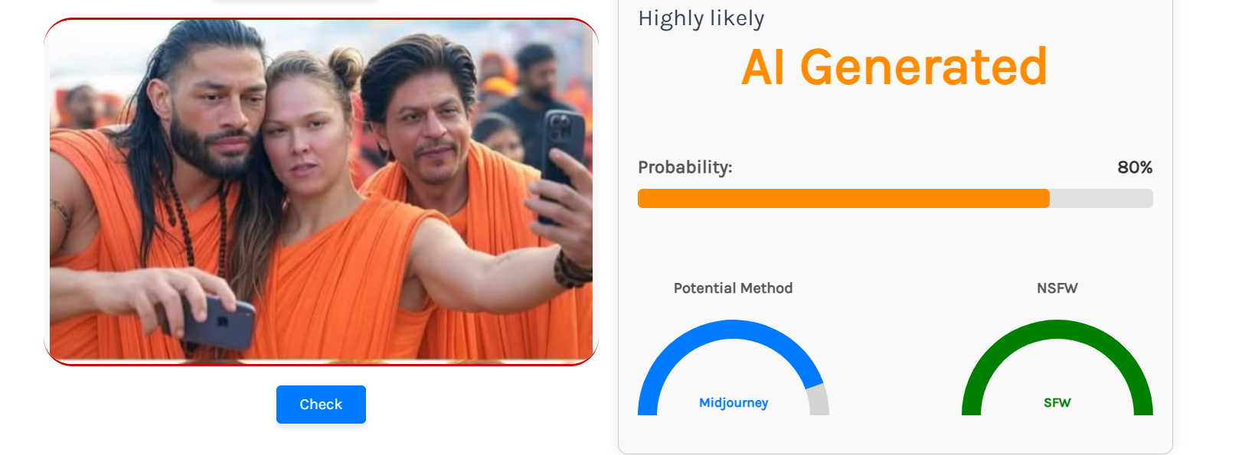Click the "Probability:" label

tap(685, 167)
